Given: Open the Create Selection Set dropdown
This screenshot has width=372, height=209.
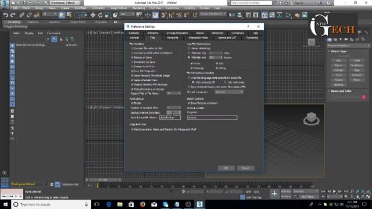Looking at the screenshot, I should (213, 14).
